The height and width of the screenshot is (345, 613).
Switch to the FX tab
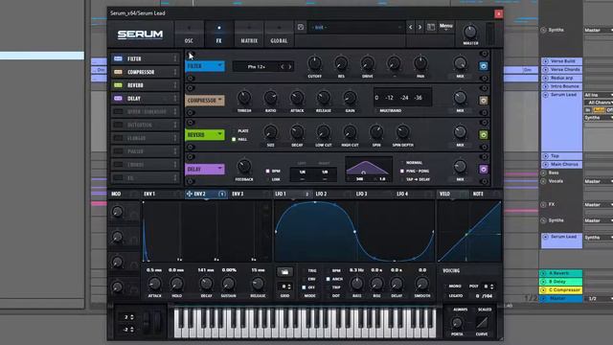(x=218, y=34)
